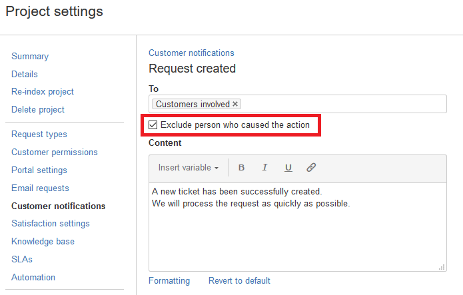This screenshot has width=463, height=295.
Task: Click inside the content message text area
Action: coord(297,233)
